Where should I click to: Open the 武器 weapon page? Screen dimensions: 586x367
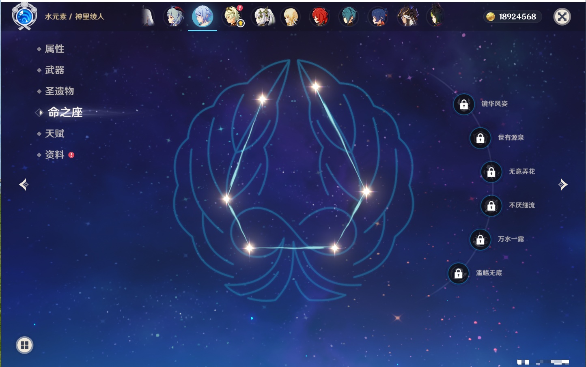click(54, 70)
